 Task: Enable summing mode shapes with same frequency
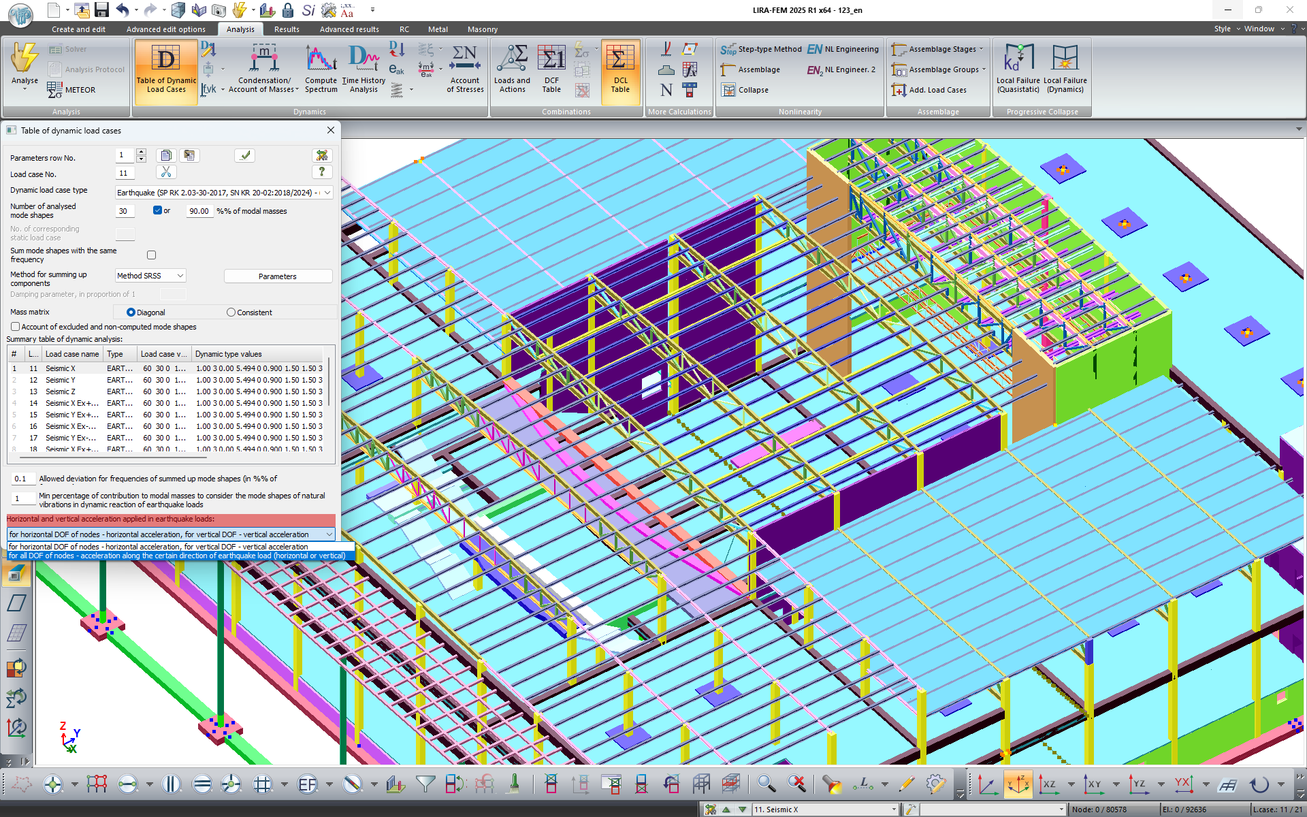click(x=151, y=255)
